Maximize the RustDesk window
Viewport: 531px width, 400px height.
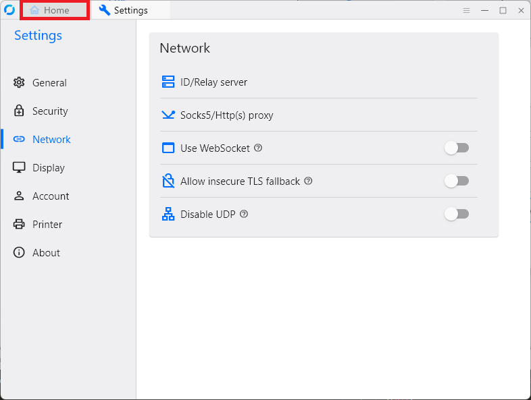pyautogui.click(x=503, y=10)
